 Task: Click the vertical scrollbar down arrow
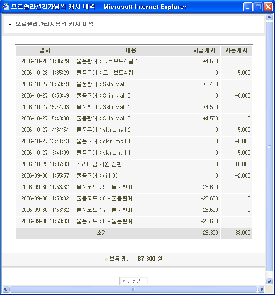point(269,281)
